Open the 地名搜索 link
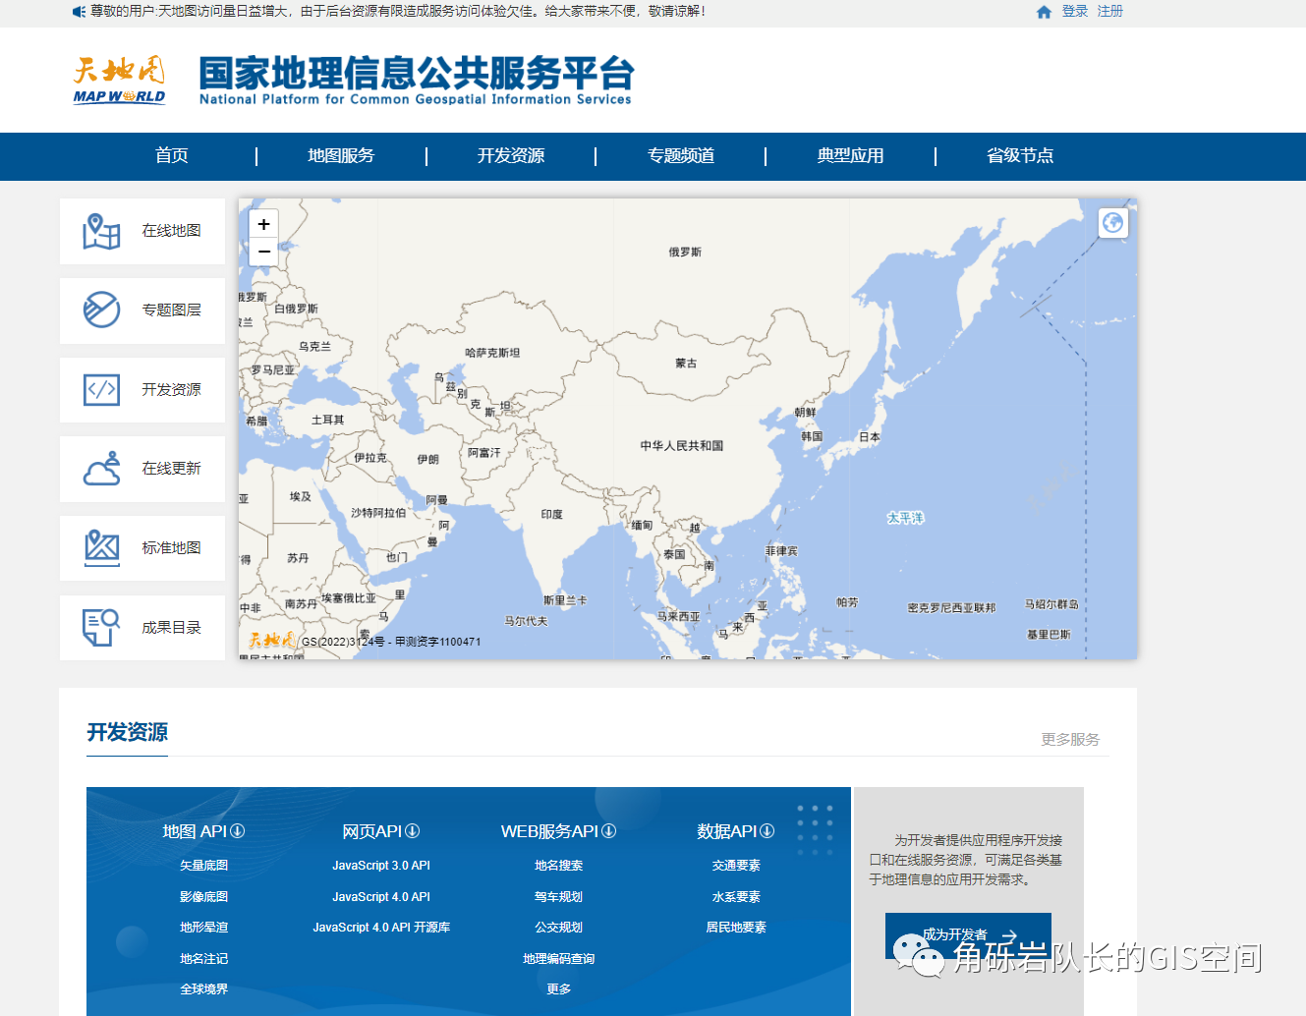The width and height of the screenshot is (1306, 1016). [558, 866]
